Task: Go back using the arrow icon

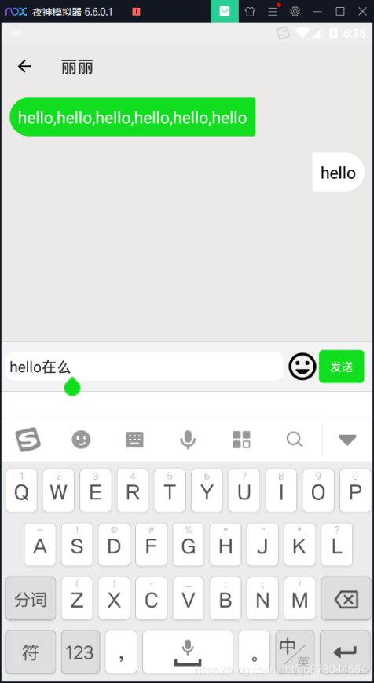Action: tap(24, 66)
